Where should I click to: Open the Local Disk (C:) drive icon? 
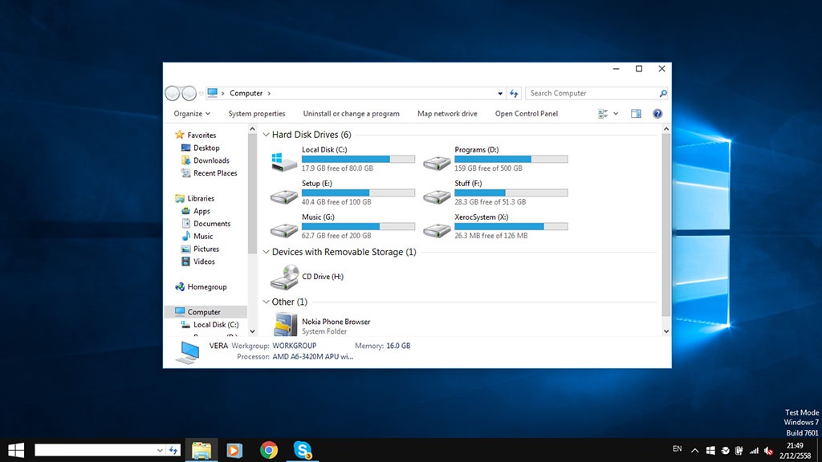point(283,162)
